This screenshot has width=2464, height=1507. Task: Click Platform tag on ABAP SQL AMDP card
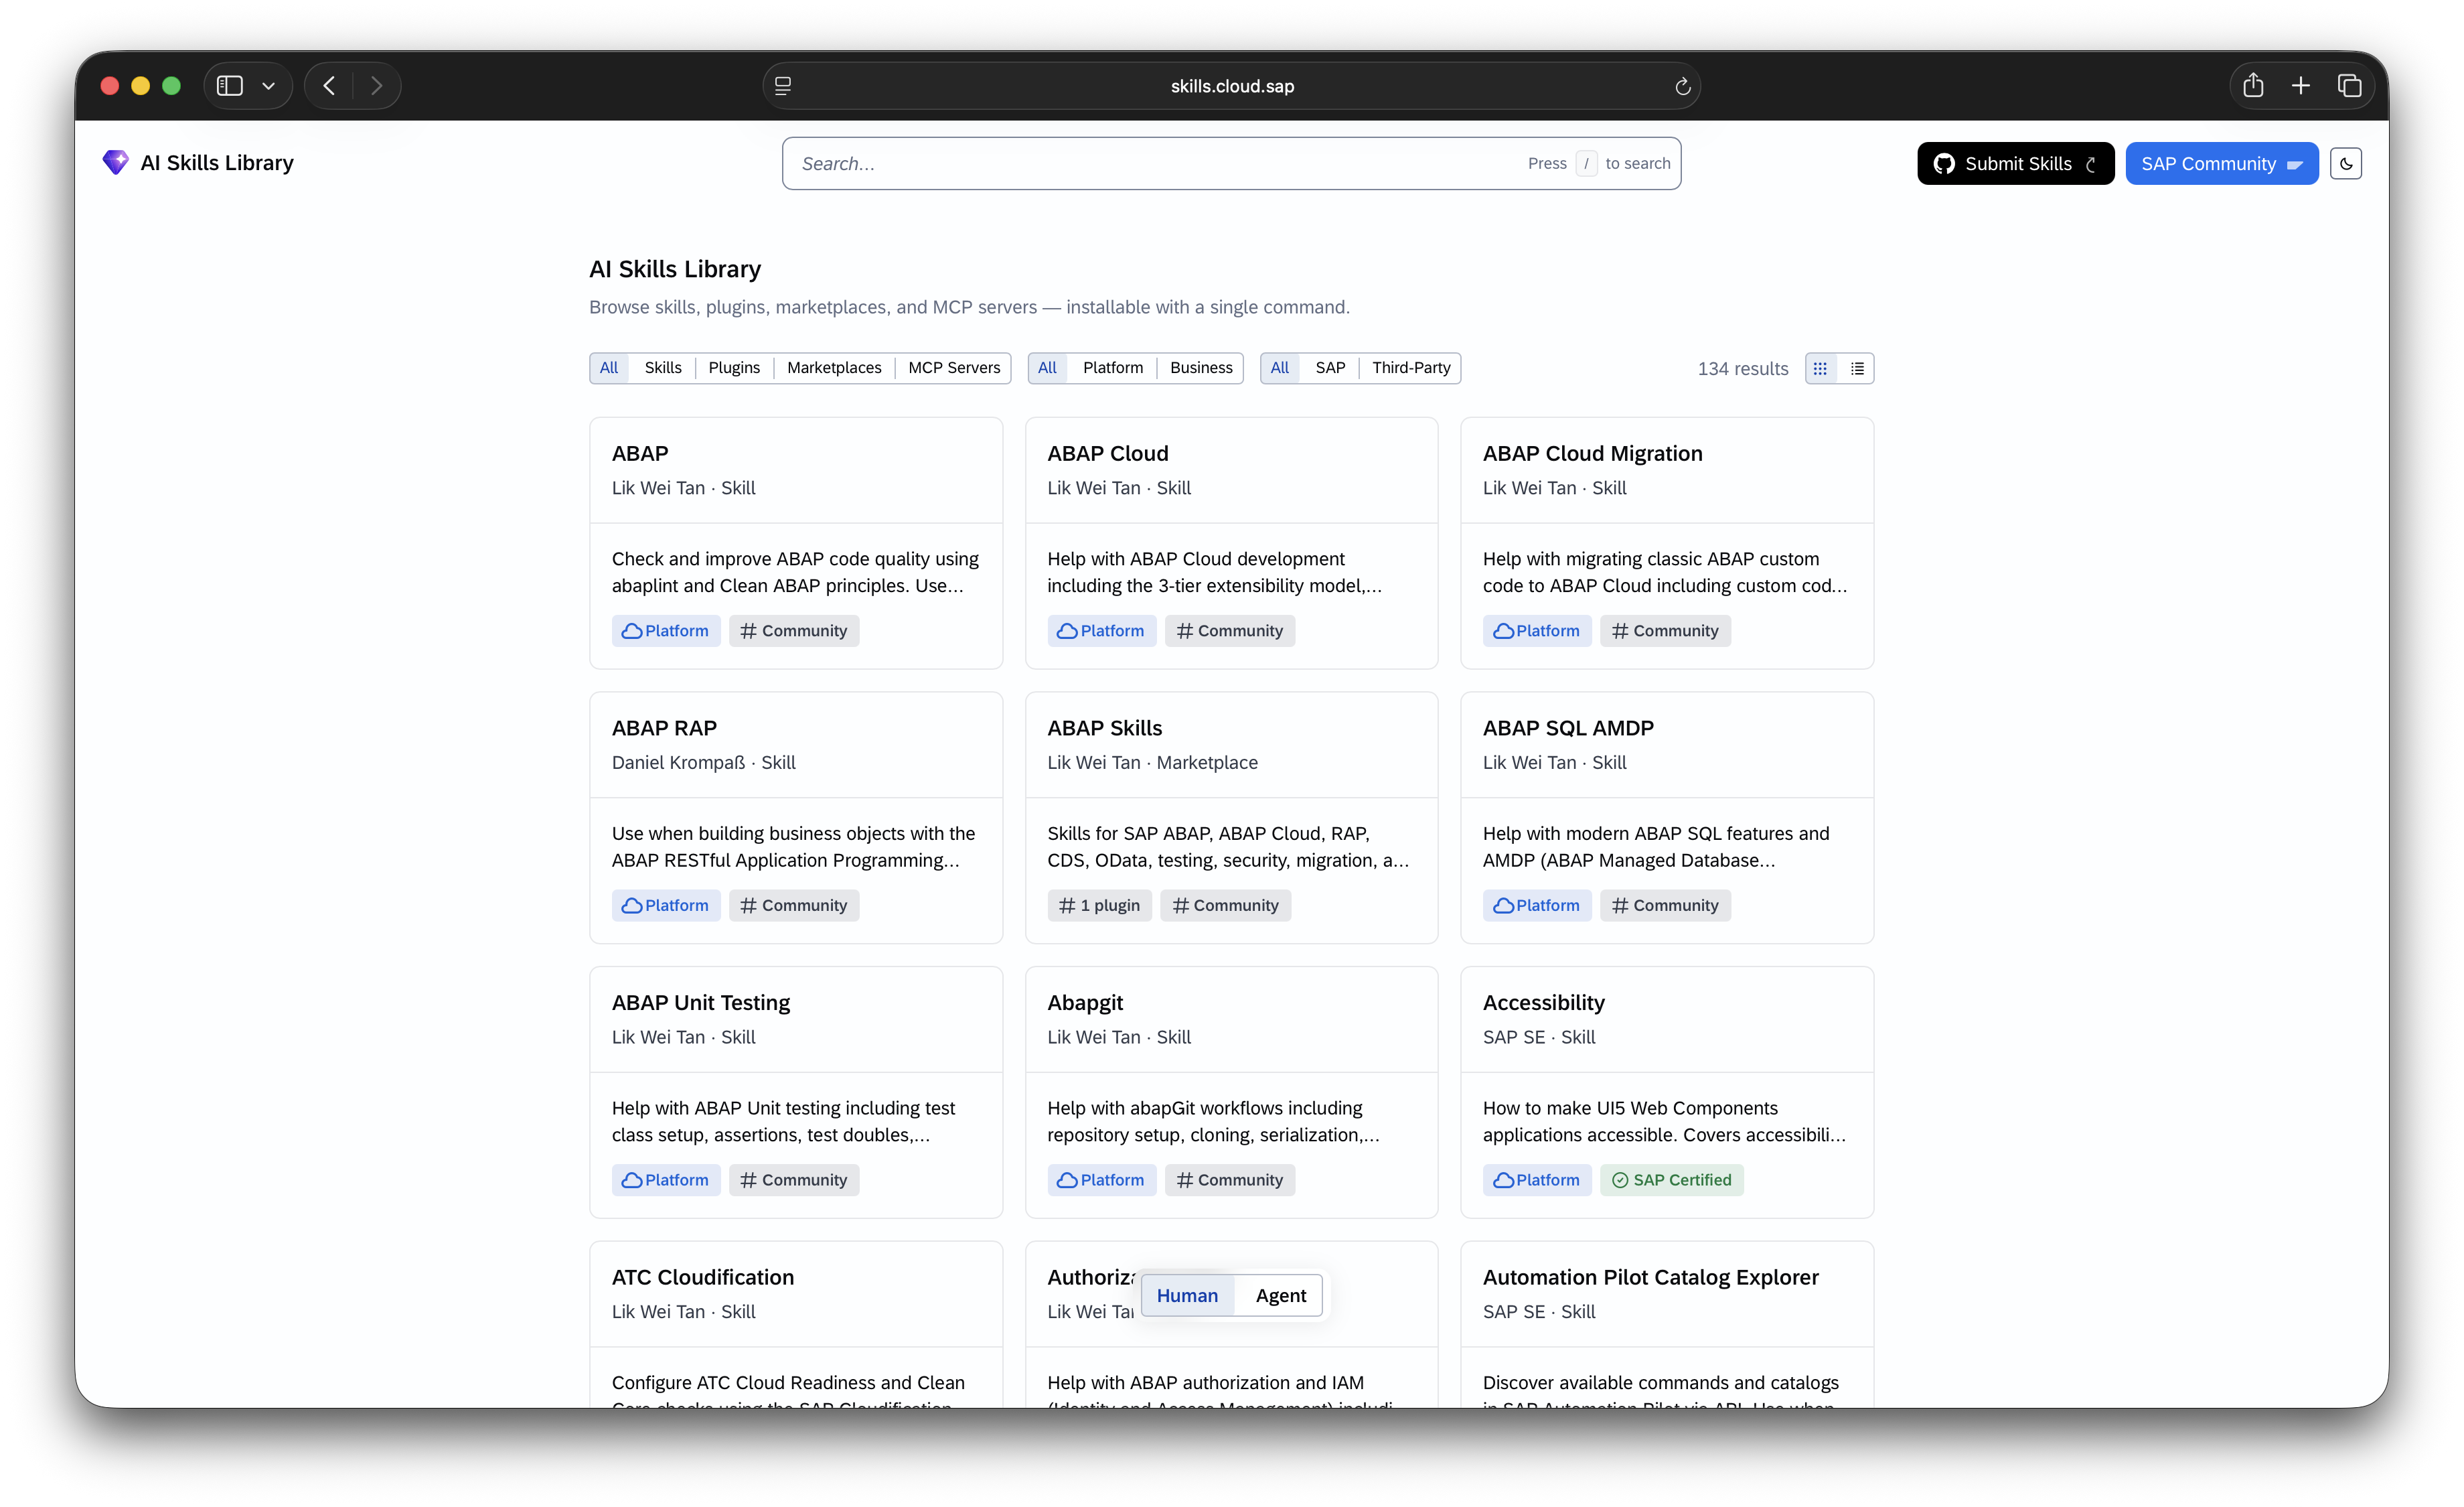coord(1537,905)
